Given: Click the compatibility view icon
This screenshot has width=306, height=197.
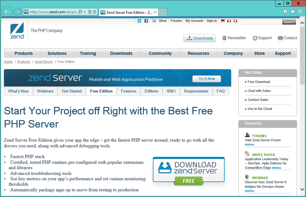Looking at the screenshot, I should click(90, 12).
